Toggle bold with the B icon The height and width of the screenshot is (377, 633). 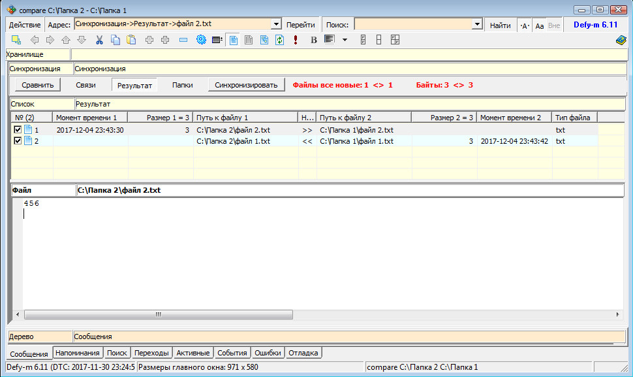[x=314, y=40]
